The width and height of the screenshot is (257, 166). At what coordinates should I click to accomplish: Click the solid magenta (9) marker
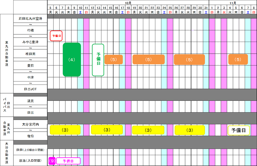(52, 161)
